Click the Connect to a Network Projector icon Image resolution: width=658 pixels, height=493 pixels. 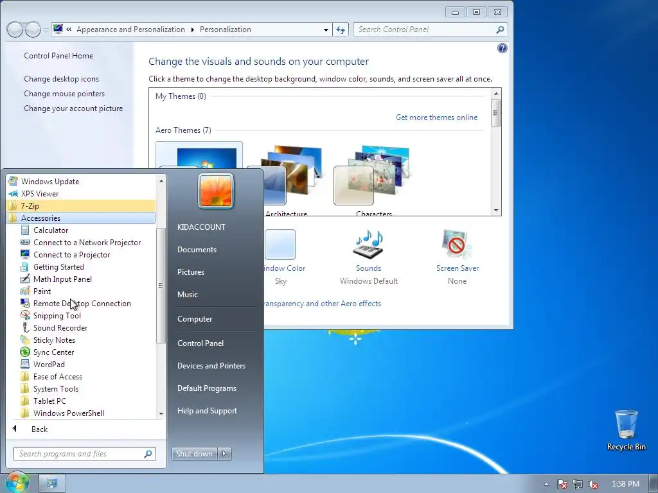point(25,242)
